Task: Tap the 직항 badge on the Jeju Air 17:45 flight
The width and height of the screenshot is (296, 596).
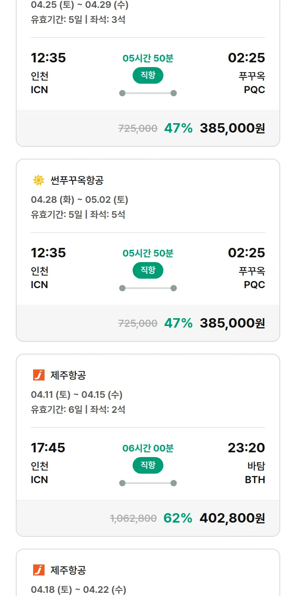Action: (x=148, y=465)
